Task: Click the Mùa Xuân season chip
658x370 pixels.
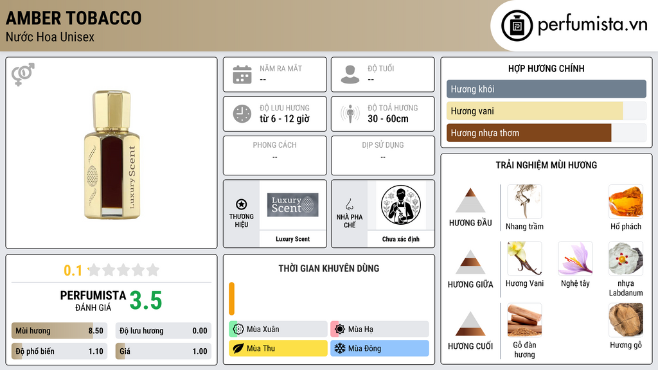Action: pyautogui.click(x=278, y=330)
